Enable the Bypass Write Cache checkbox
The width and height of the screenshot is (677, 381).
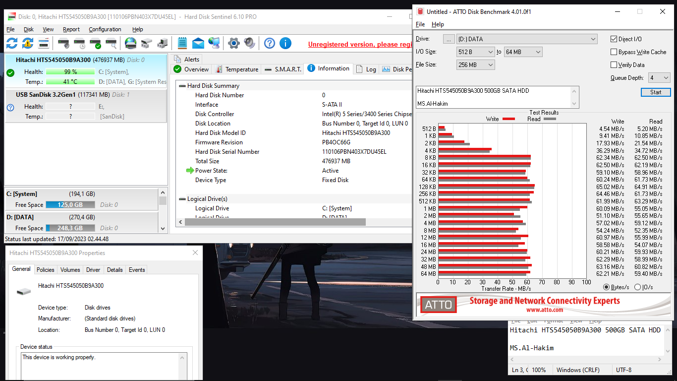tap(614, 52)
